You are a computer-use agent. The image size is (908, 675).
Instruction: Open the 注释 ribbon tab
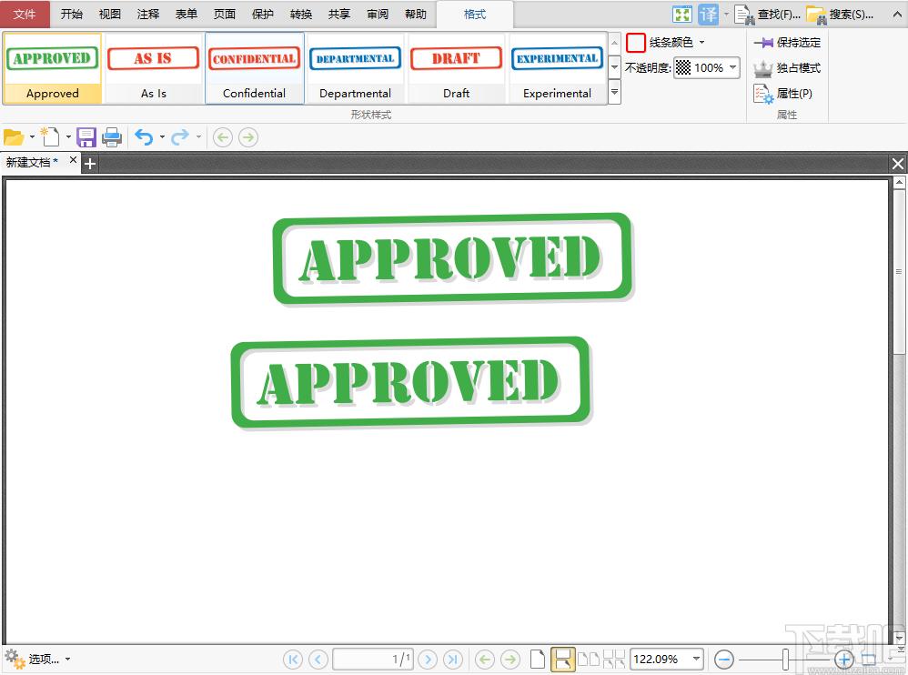point(147,15)
